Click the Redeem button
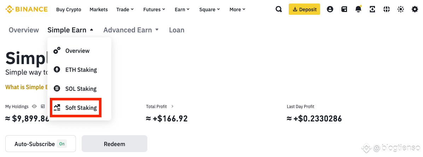This screenshot has width=423, height=157. pyautogui.click(x=114, y=144)
